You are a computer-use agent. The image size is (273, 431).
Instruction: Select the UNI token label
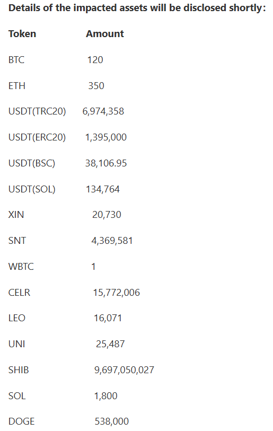tap(17, 344)
